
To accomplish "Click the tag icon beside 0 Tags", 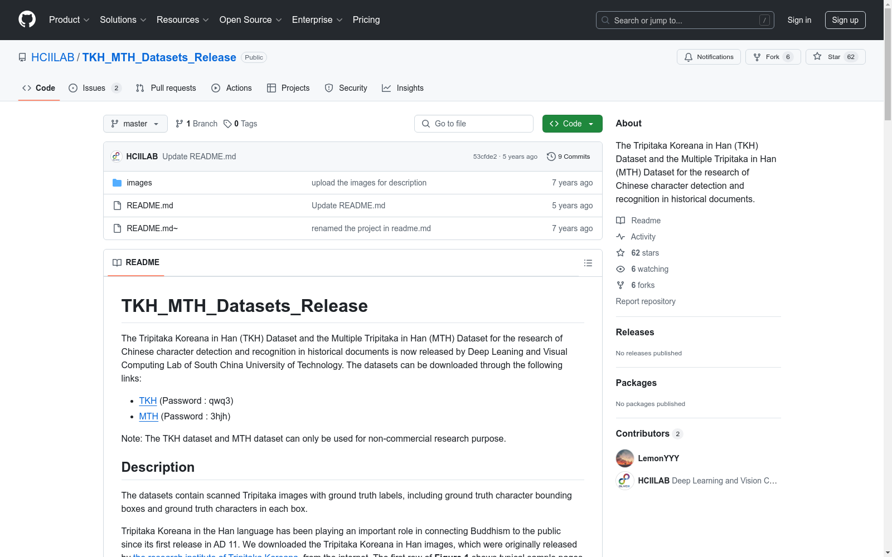I will pos(227,124).
